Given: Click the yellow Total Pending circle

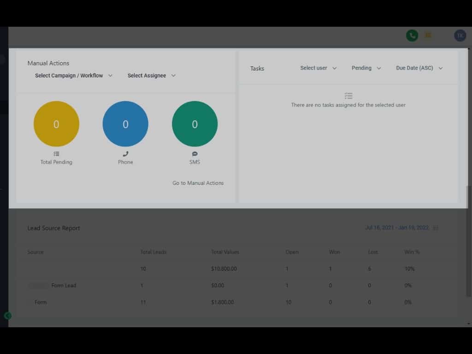Looking at the screenshot, I should (56, 124).
